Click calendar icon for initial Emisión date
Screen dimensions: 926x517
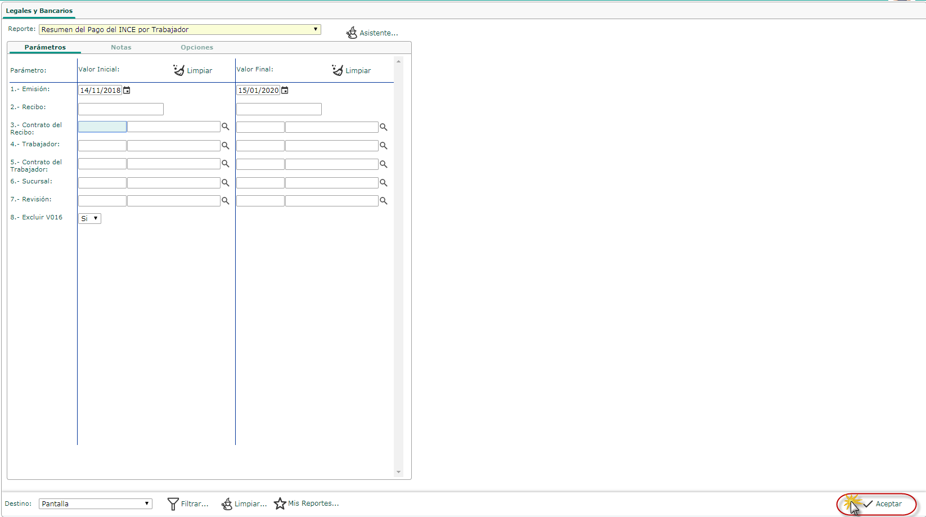click(x=127, y=90)
